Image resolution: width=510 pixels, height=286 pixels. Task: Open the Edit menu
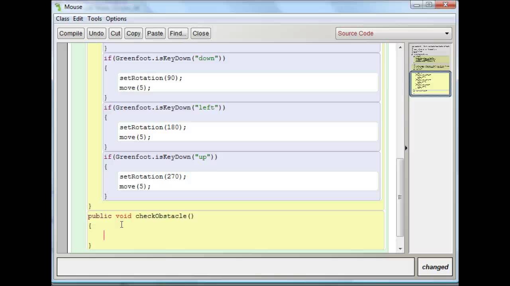point(78,19)
